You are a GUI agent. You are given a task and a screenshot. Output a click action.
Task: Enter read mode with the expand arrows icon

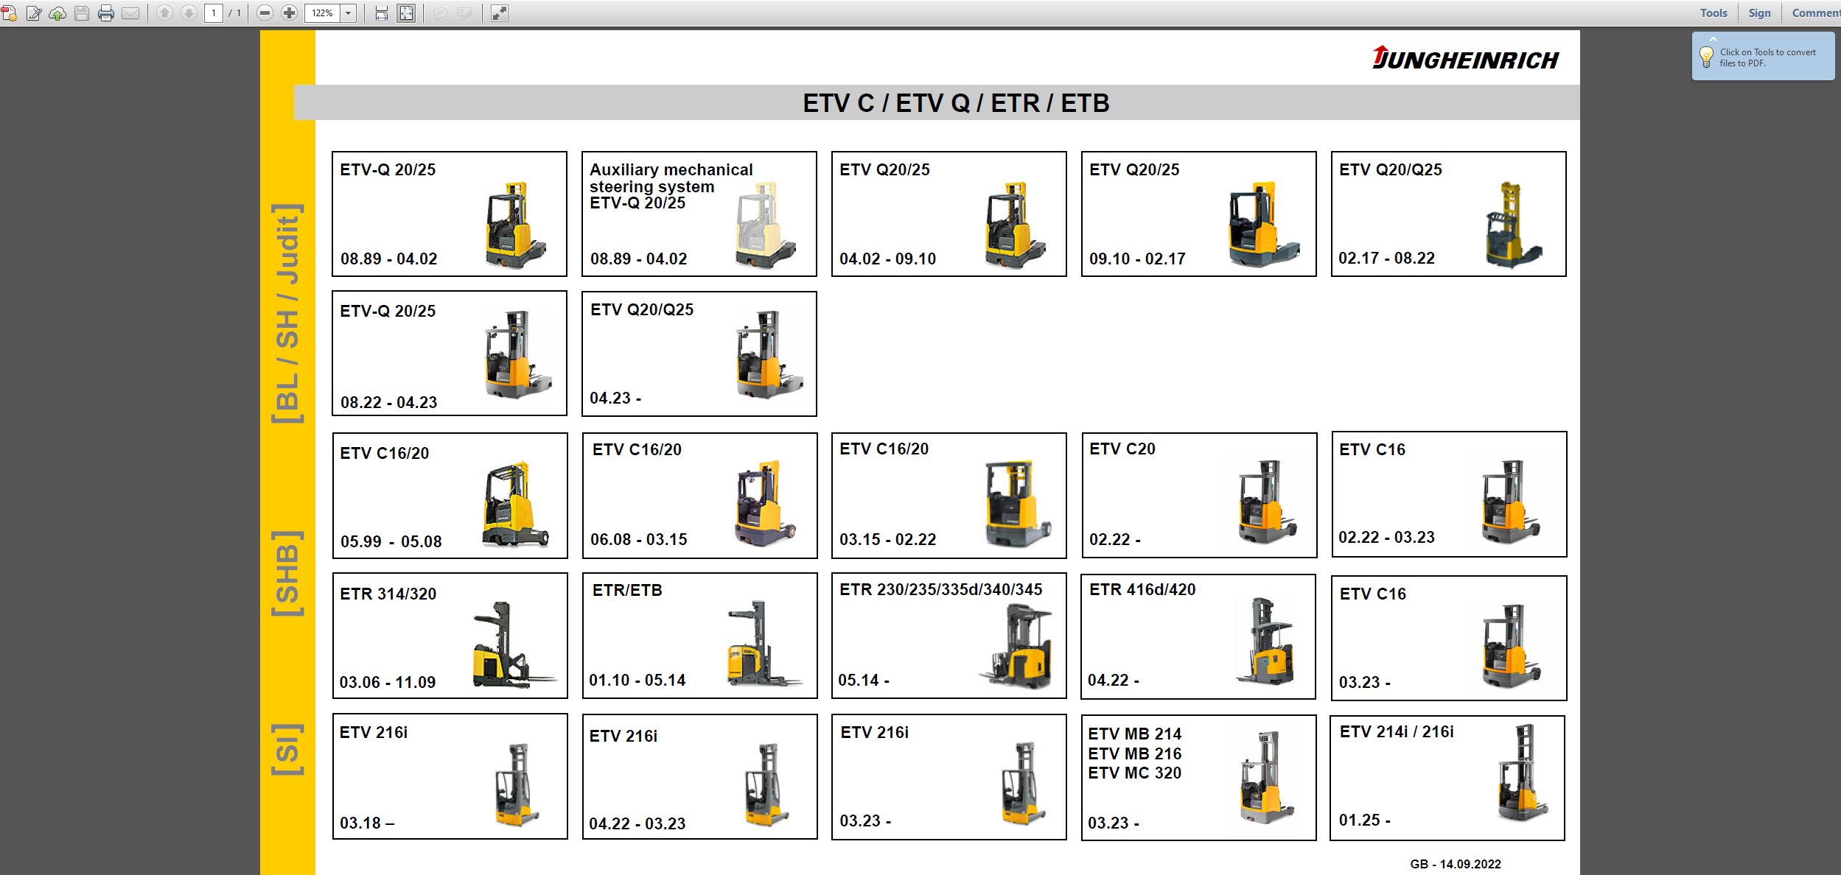(500, 13)
